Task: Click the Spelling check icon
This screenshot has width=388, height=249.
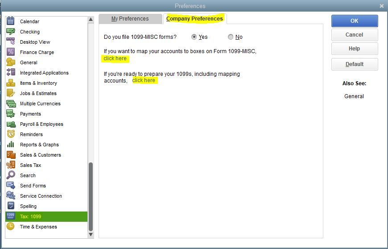Action: click(x=11, y=206)
